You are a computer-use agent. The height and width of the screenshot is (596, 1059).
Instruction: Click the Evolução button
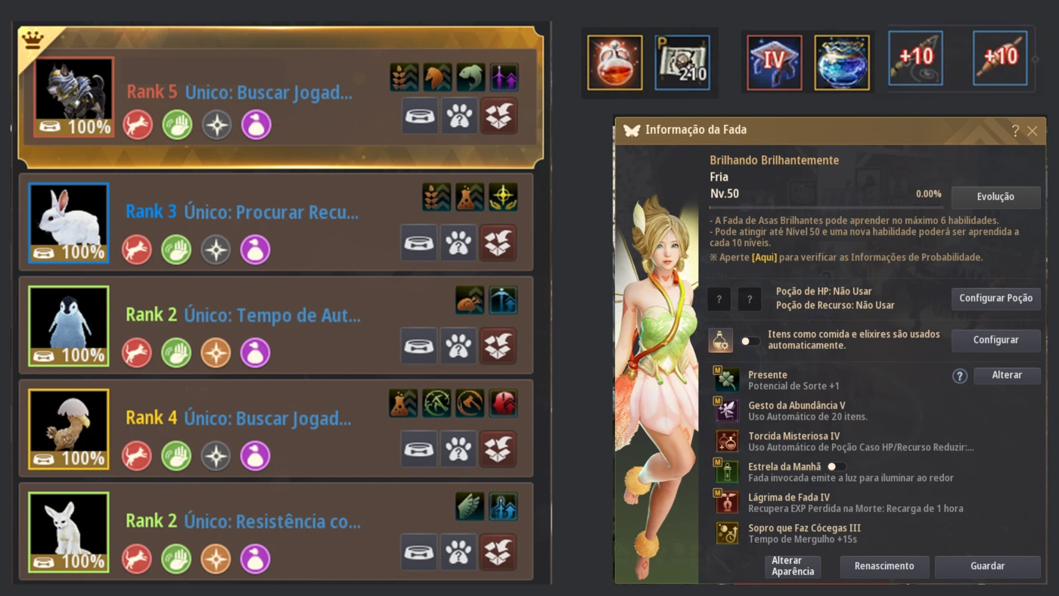[x=995, y=197]
